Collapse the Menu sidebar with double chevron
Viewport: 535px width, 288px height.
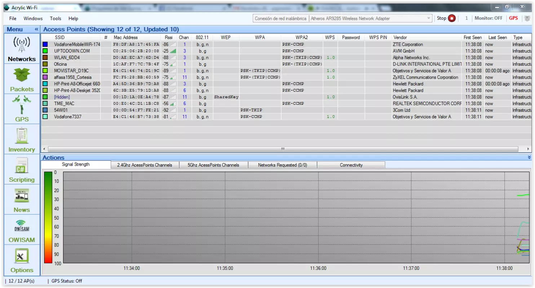36,30
